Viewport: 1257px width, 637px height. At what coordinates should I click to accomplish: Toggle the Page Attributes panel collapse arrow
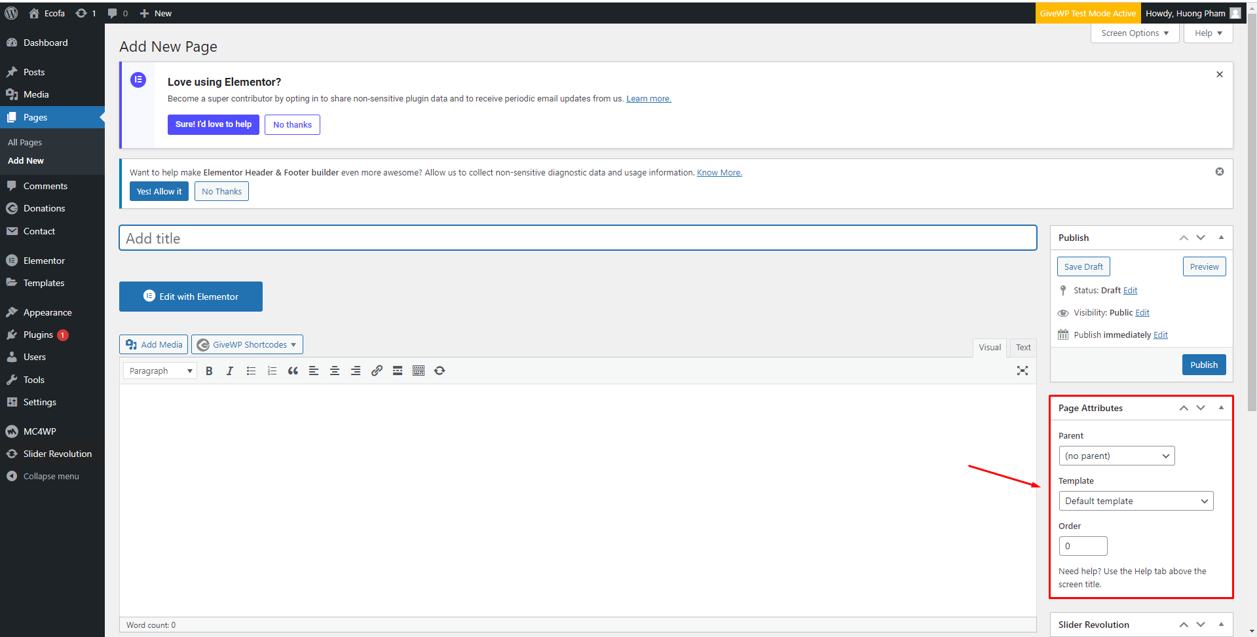coord(1221,408)
